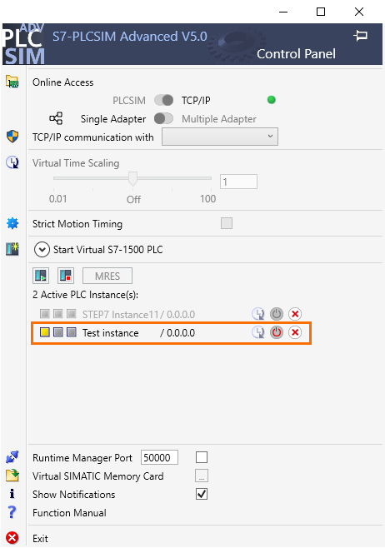This screenshot has height=548, width=385.
Task: Click the Virtual Time Scaling slider thumb
Action: 132,178
